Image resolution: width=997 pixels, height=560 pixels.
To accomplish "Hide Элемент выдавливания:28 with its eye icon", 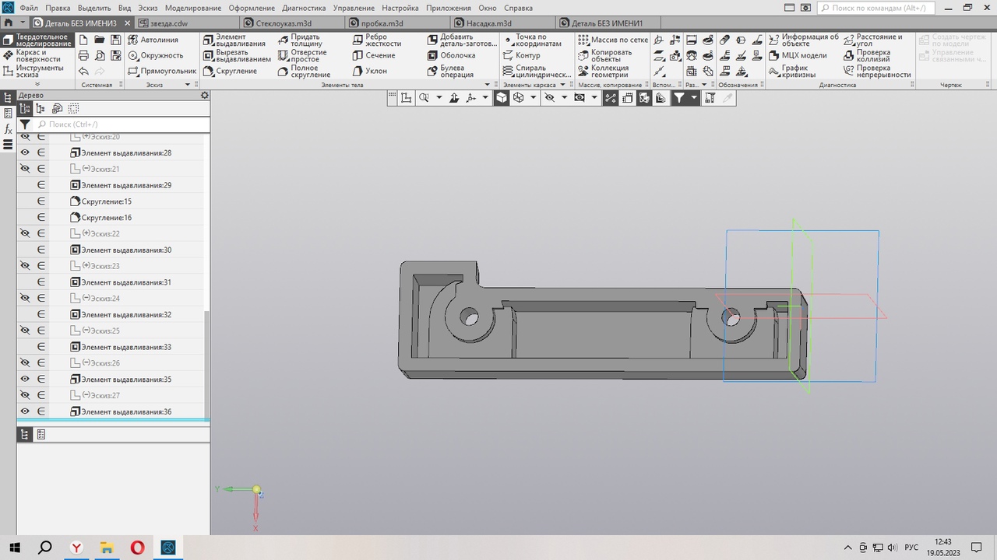I will (x=25, y=153).
